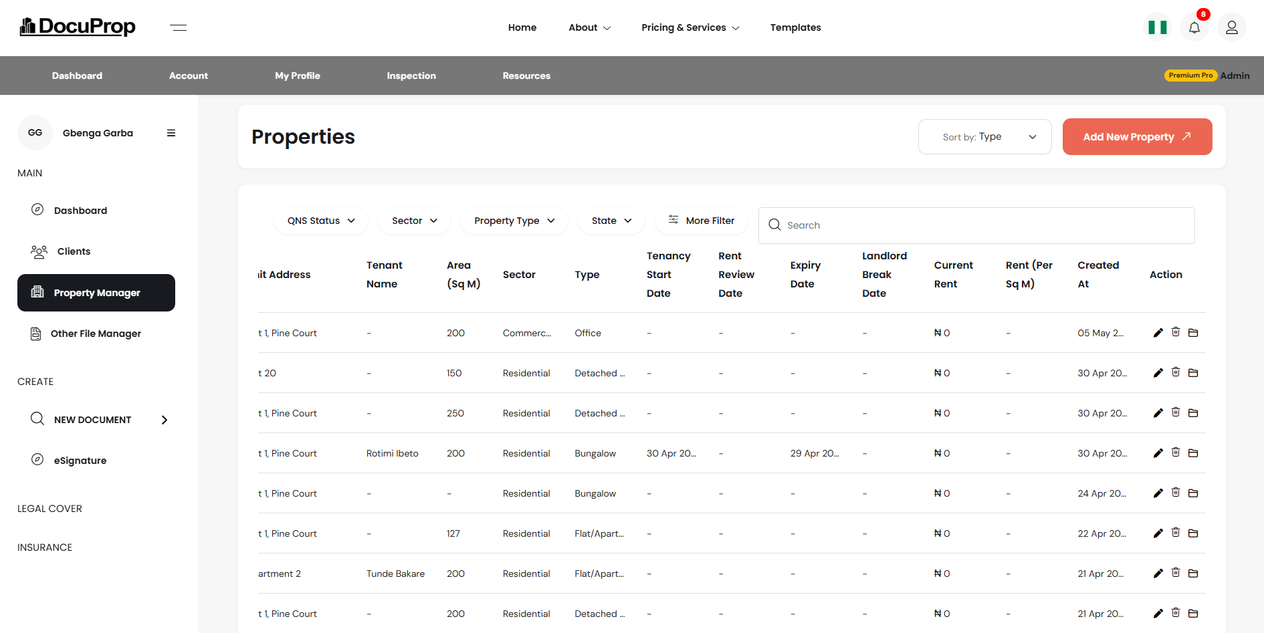Click into the Search input field
Viewport: 1264px width, 633px height.
click(x=976, y=225)
